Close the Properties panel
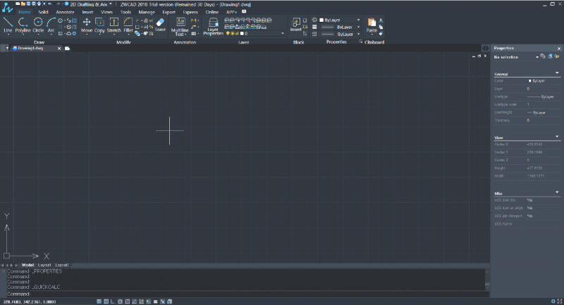This screenshot has width=564, height=305. [x=559, y=49]
